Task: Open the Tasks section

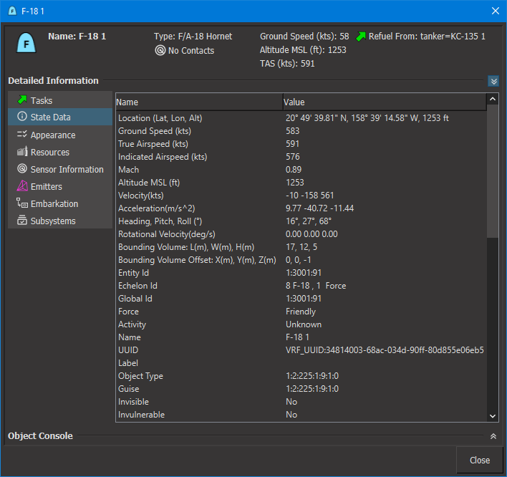Action: 60,100
